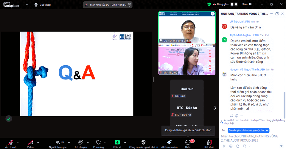Image resolution: width=286 pixels, height=149 pixels.
Task: Start sharing with green Chia sẻ icon
Action: [117, 142]
